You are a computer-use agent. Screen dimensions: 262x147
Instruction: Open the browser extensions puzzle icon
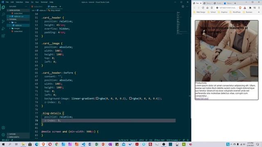click(x=250, y=8)
